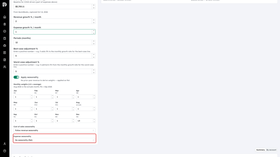The height and width of the screenshot is (157, 280).
Task: Open the Expense seasonality dropdown
Action: pyautogui.click(x=54, y=140)
